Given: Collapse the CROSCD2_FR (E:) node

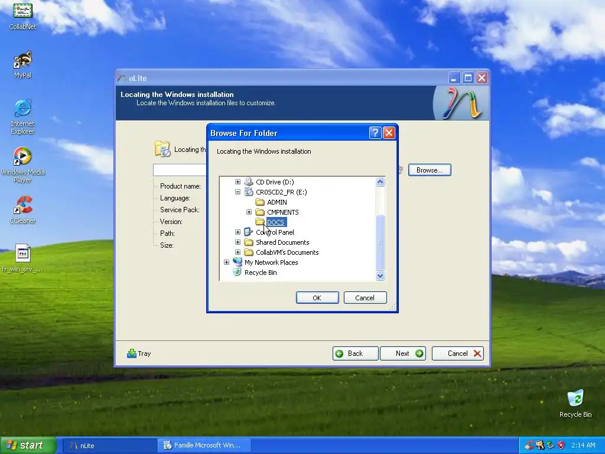Looking at the screenshot, I should tap(238, 192).
